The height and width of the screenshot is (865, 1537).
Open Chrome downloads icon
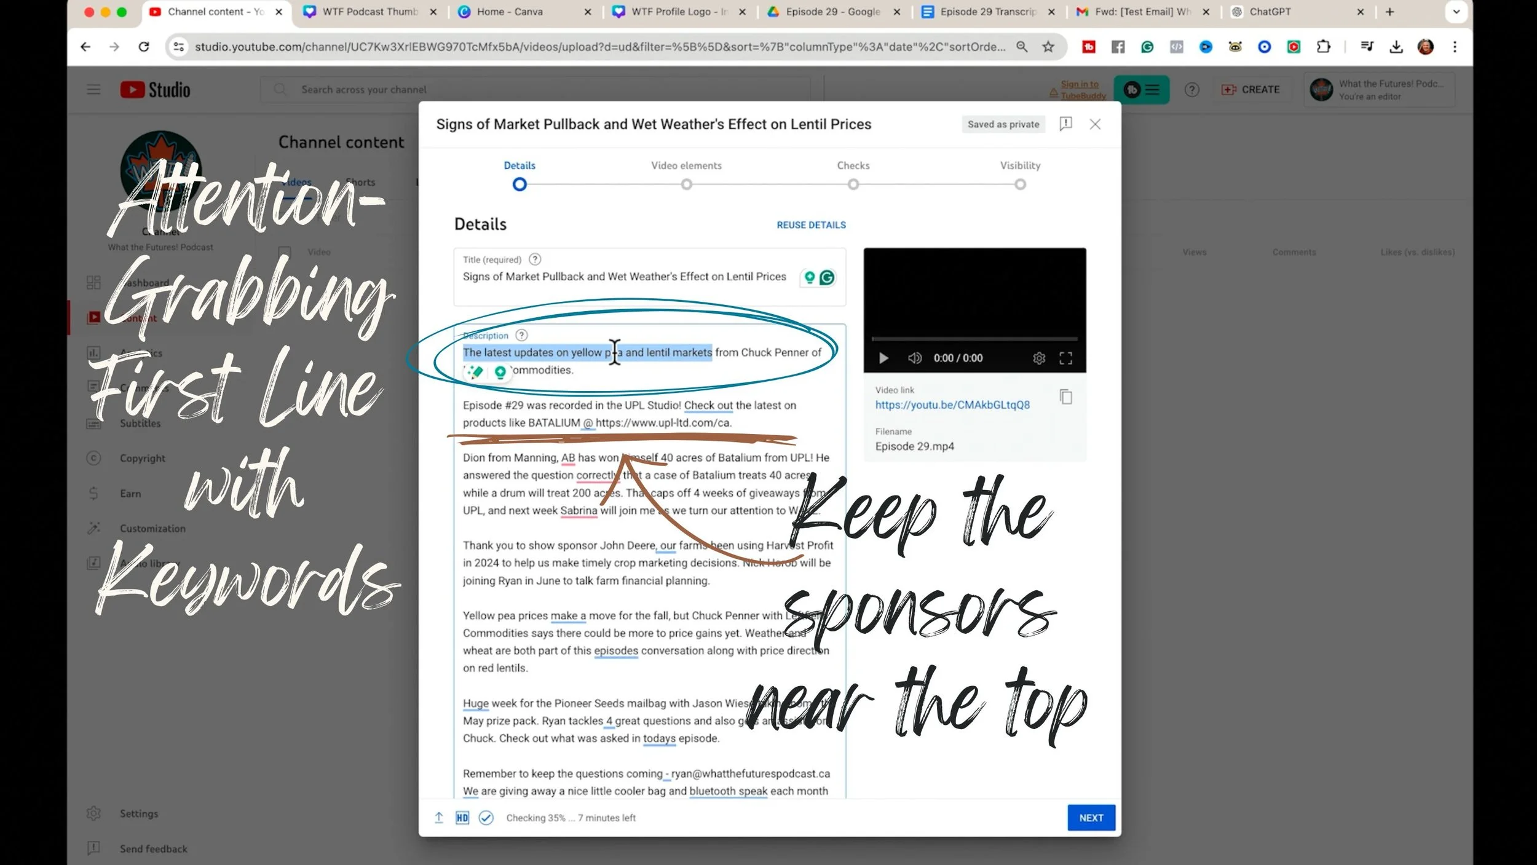(x=1396, y=47)
